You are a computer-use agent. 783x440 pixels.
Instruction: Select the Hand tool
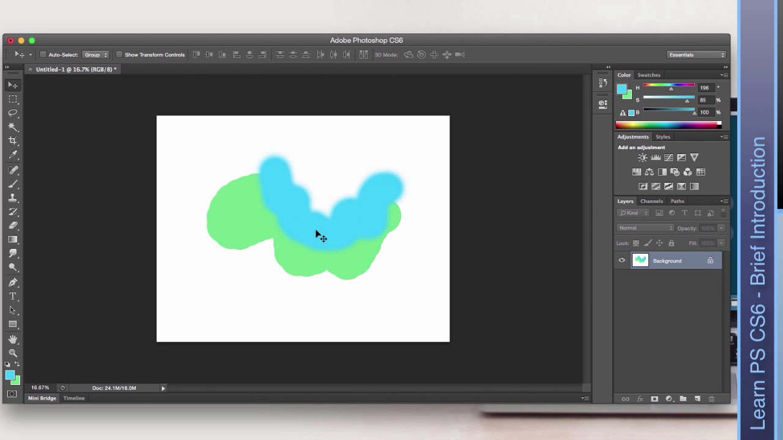[13, 339]
